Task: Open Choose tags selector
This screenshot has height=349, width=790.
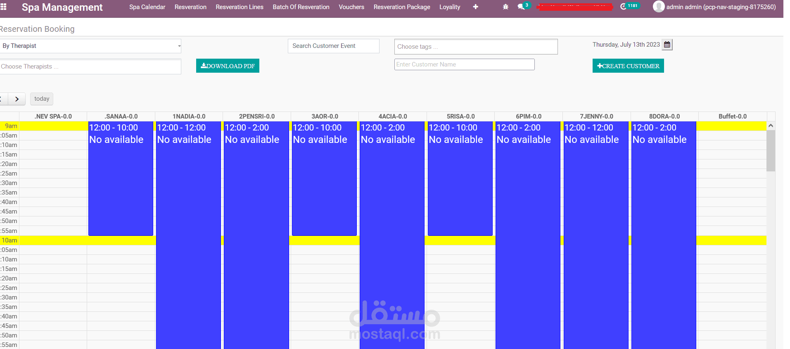Action: point(476,47)
